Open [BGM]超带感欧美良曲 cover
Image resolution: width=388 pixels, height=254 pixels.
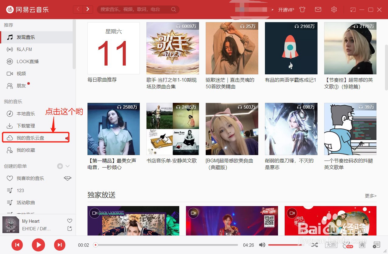232,129
